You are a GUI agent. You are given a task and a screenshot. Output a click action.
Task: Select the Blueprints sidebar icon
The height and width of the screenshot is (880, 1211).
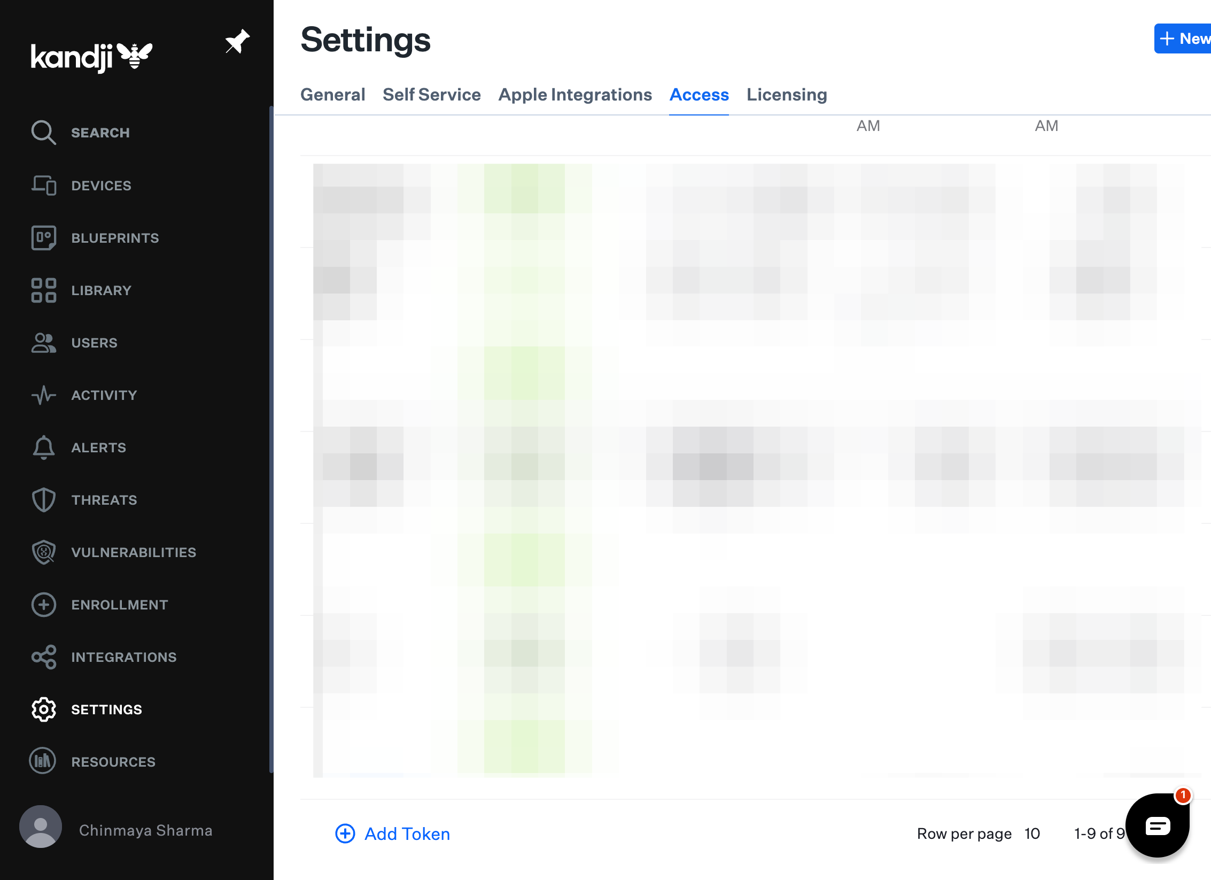(x=43, y=238)
